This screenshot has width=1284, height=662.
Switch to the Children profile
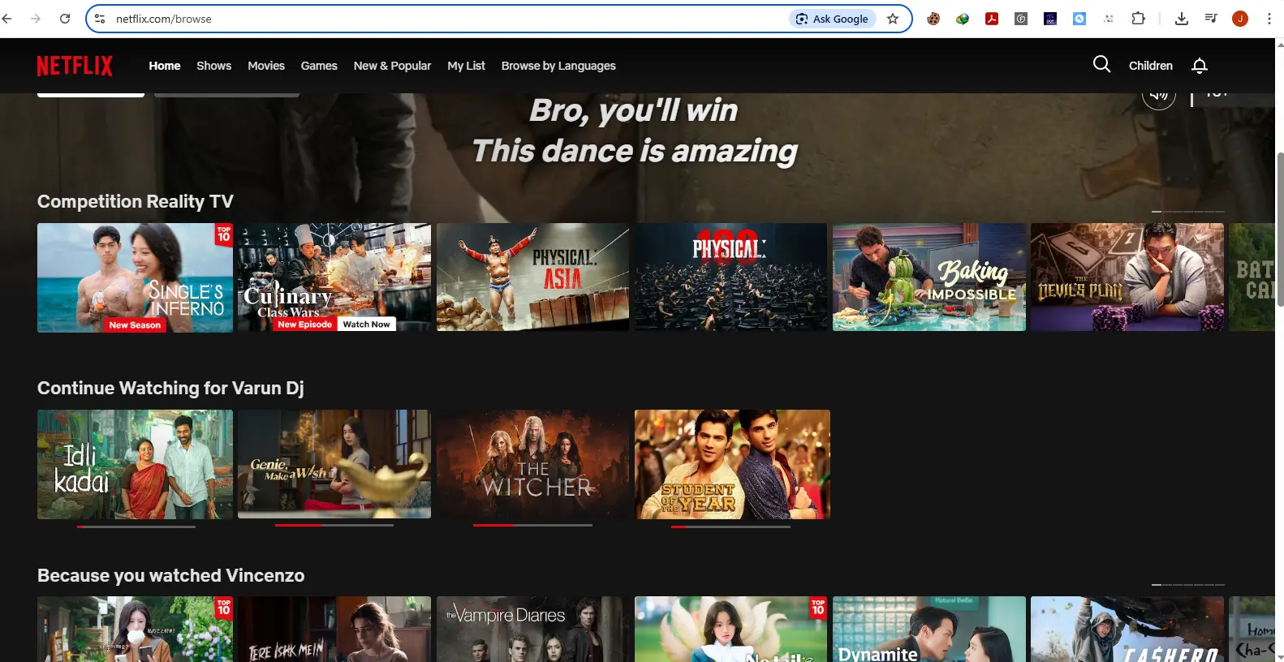tap(1151, 66)
